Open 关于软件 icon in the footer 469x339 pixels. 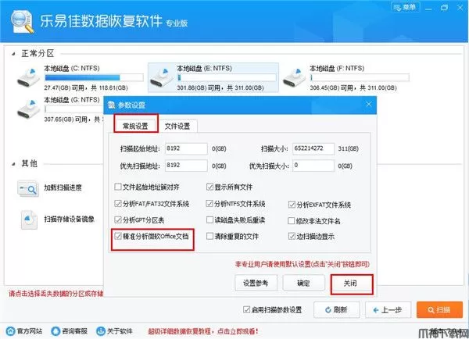101,331
